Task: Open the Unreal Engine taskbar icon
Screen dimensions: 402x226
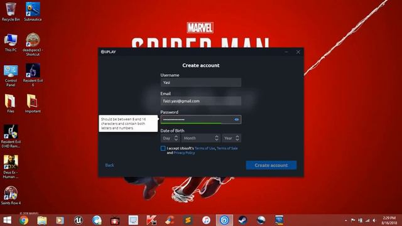Action: click(x=79, y=220)
